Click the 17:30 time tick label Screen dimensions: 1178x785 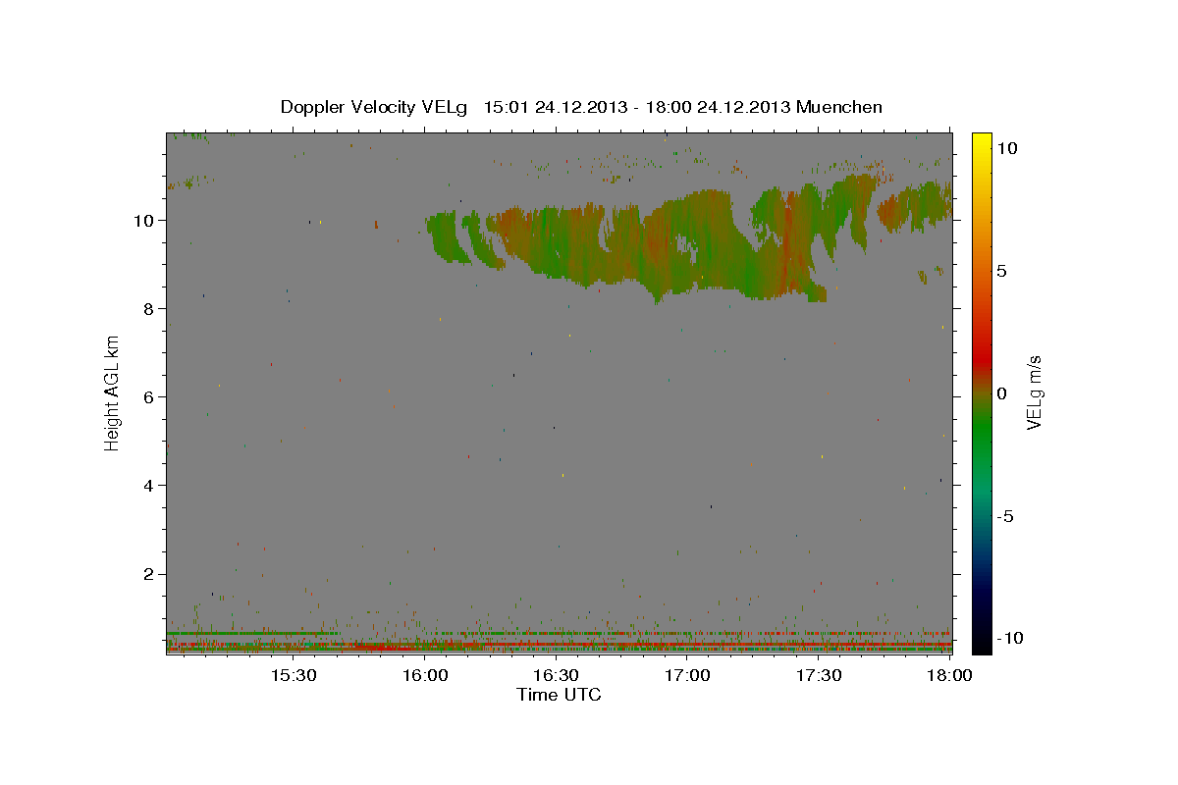coord(819,675)
